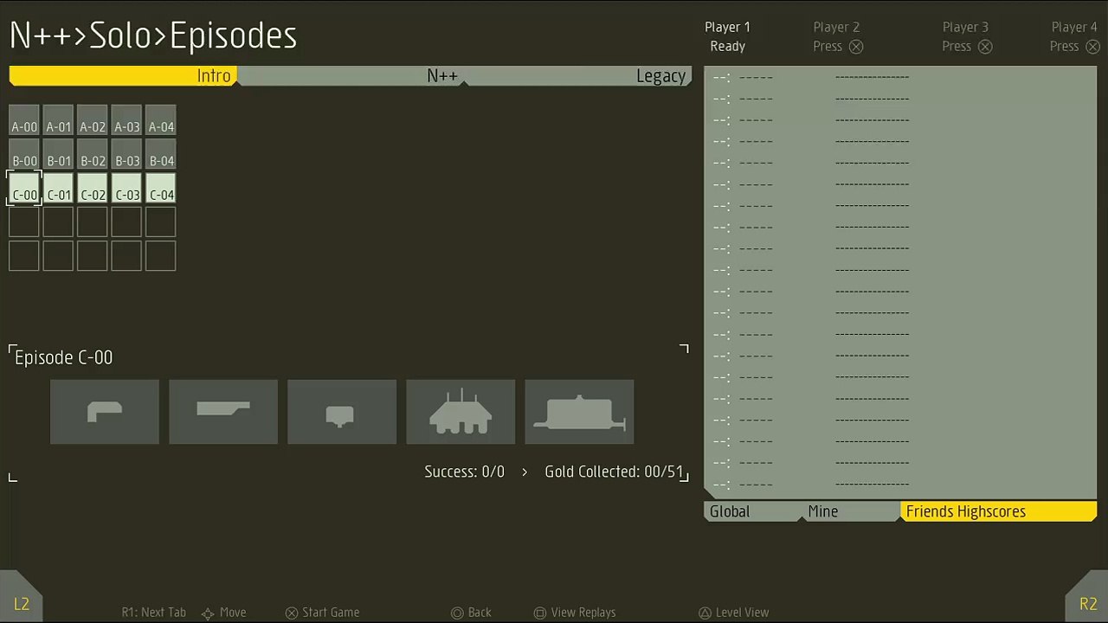The image size is (1108, 623).
Task: Click Player 4 cross button icon
Action: [1092, 47]
